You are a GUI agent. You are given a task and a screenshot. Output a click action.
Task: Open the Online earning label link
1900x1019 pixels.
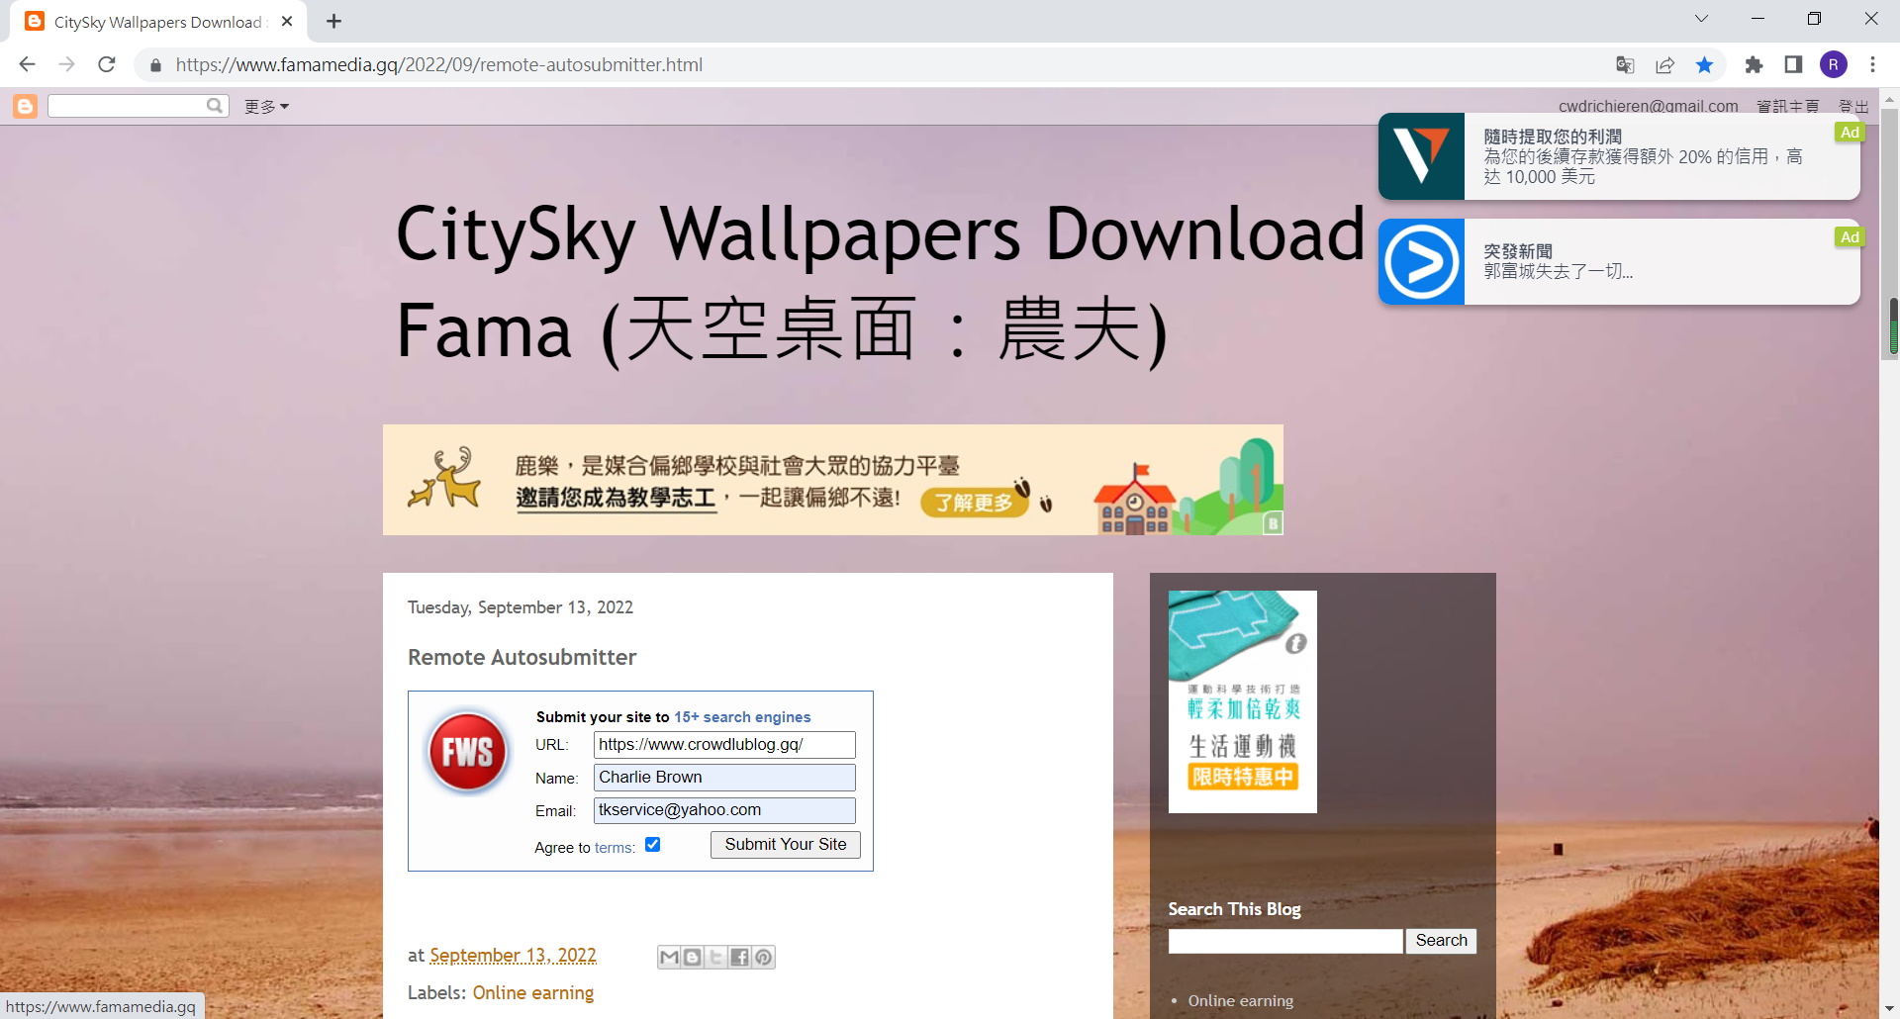click(x=533, y=992)
